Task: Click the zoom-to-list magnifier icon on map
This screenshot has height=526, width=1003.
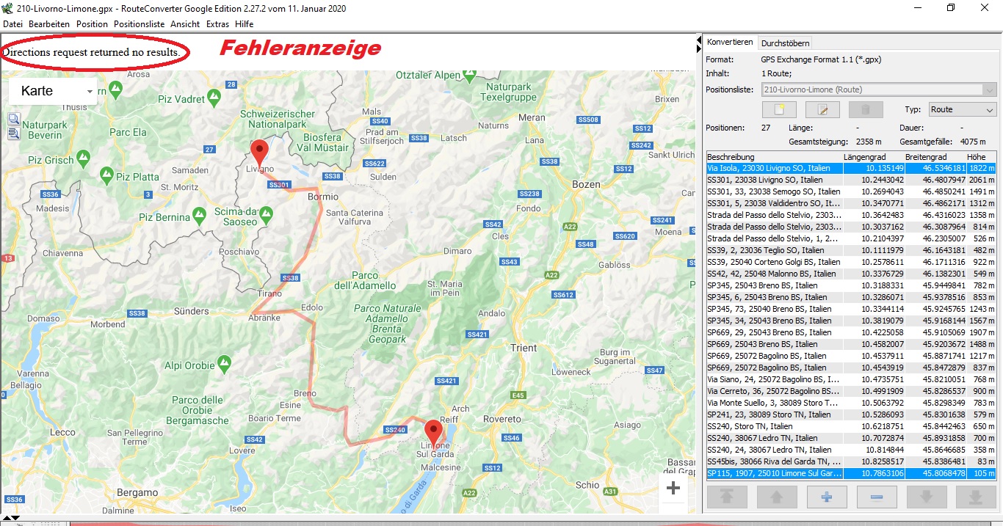Action: point(14,134)
